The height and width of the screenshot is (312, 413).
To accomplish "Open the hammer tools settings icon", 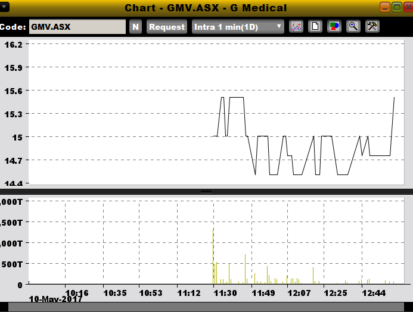I will tap(372, 27).
